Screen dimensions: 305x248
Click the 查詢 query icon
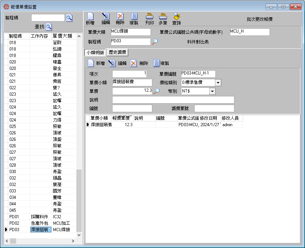[177, 16]
